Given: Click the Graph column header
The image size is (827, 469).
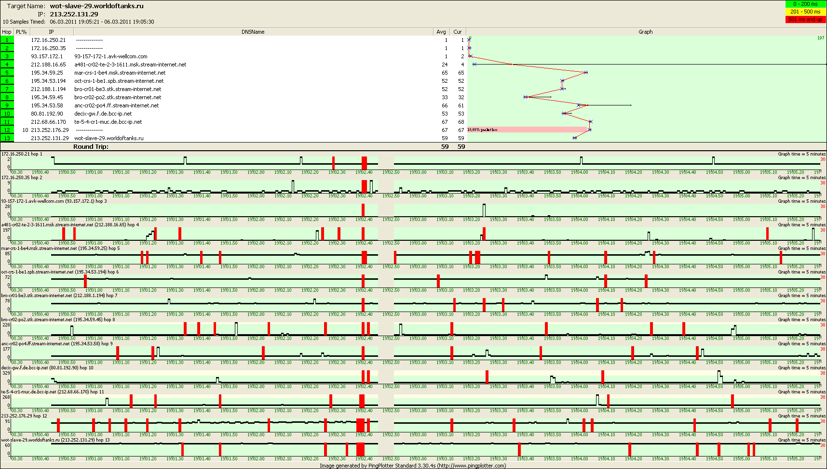Looking at the screenshot, I should 646,32.
